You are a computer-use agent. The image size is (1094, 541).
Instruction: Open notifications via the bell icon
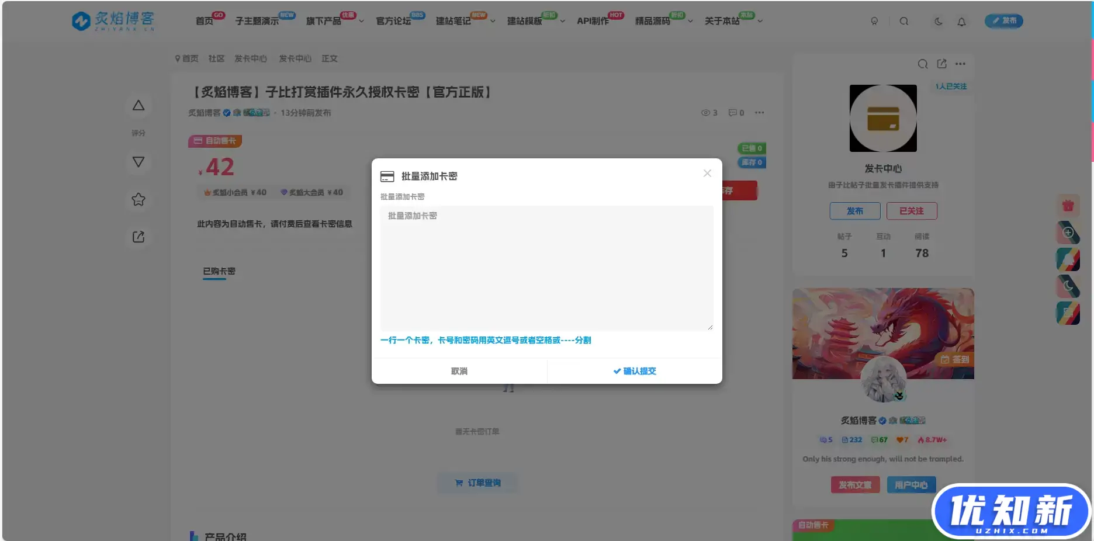tap(962, 22)
